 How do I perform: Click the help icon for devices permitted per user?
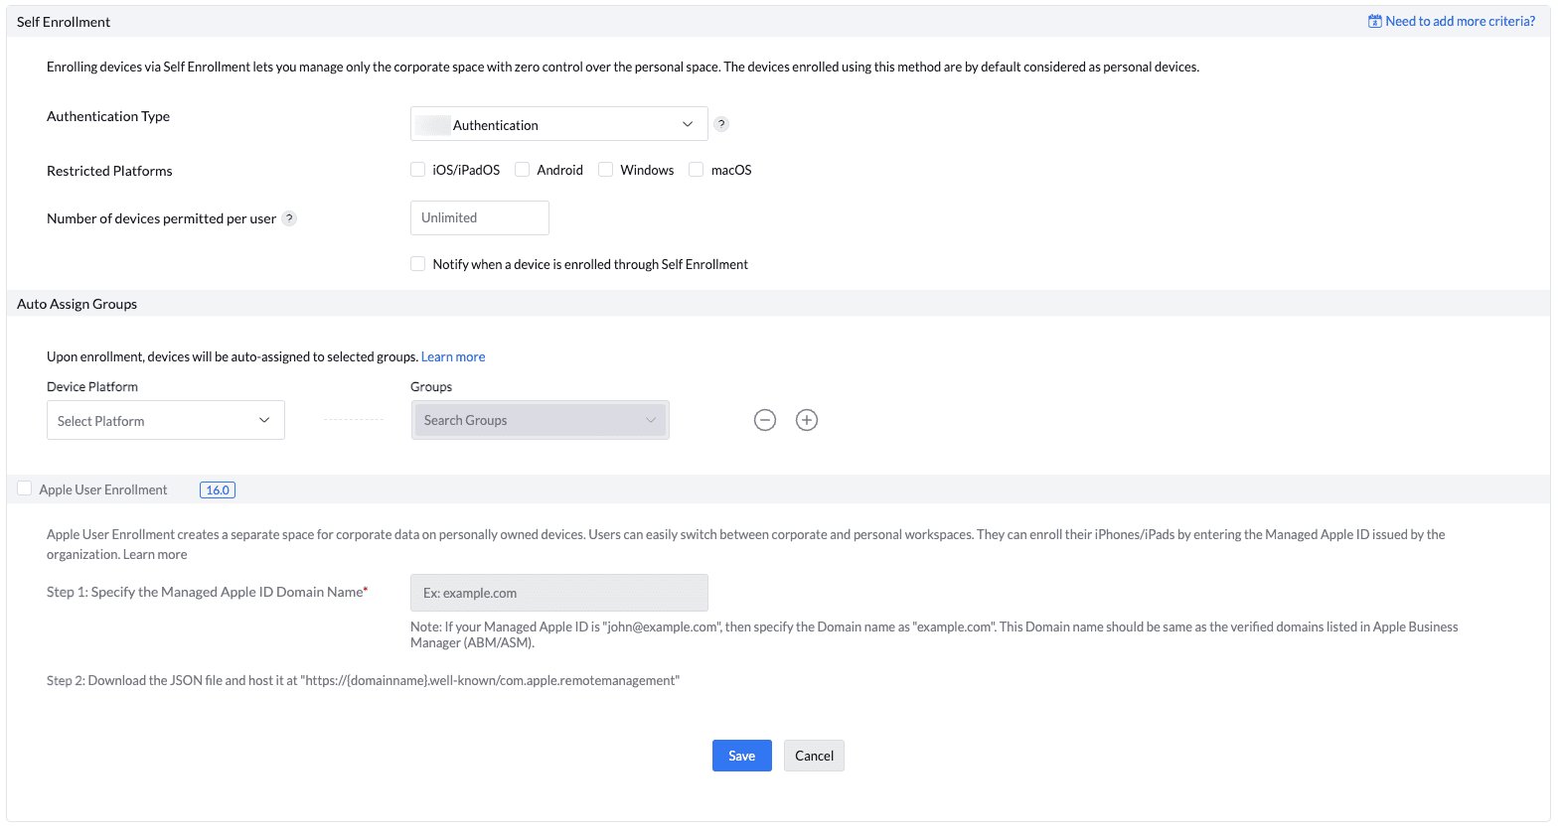[289, 218]
